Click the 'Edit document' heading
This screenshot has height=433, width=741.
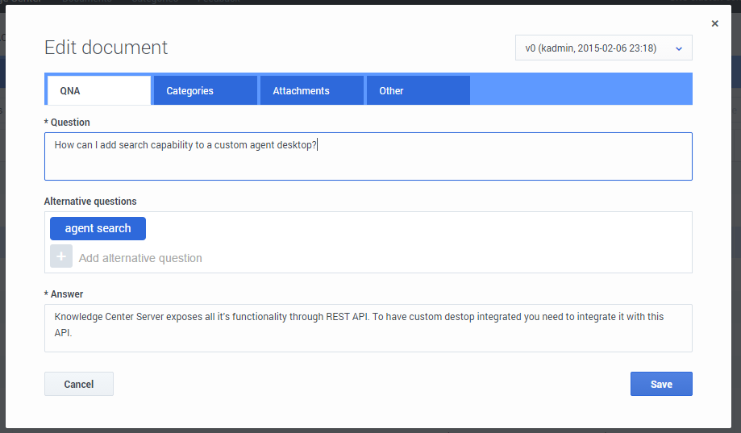pyautogui.click(x=106, y=48)
